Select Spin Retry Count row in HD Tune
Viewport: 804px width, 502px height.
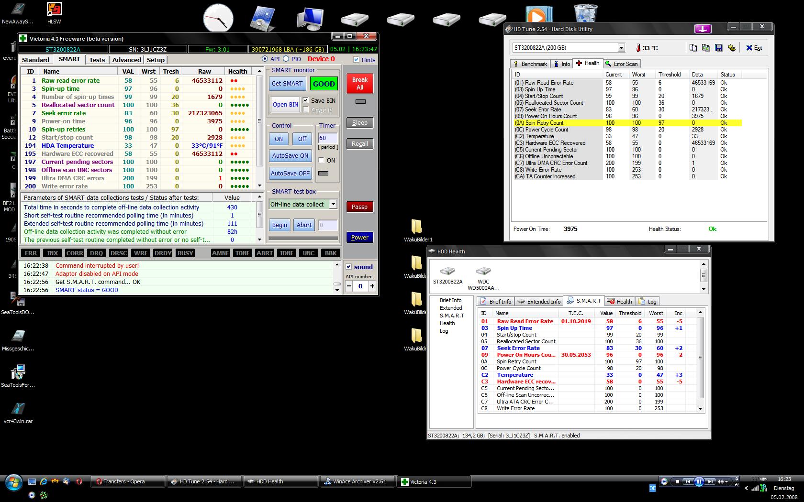click(627, 123)
